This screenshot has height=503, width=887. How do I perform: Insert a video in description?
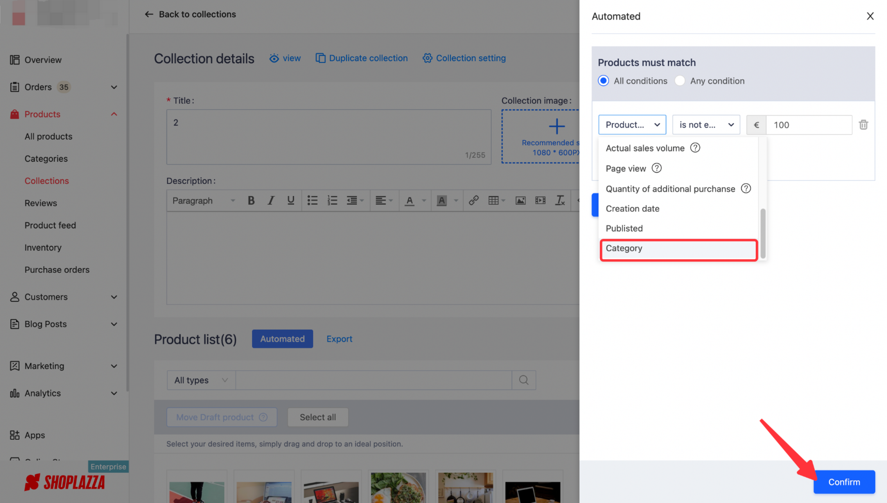540,201
